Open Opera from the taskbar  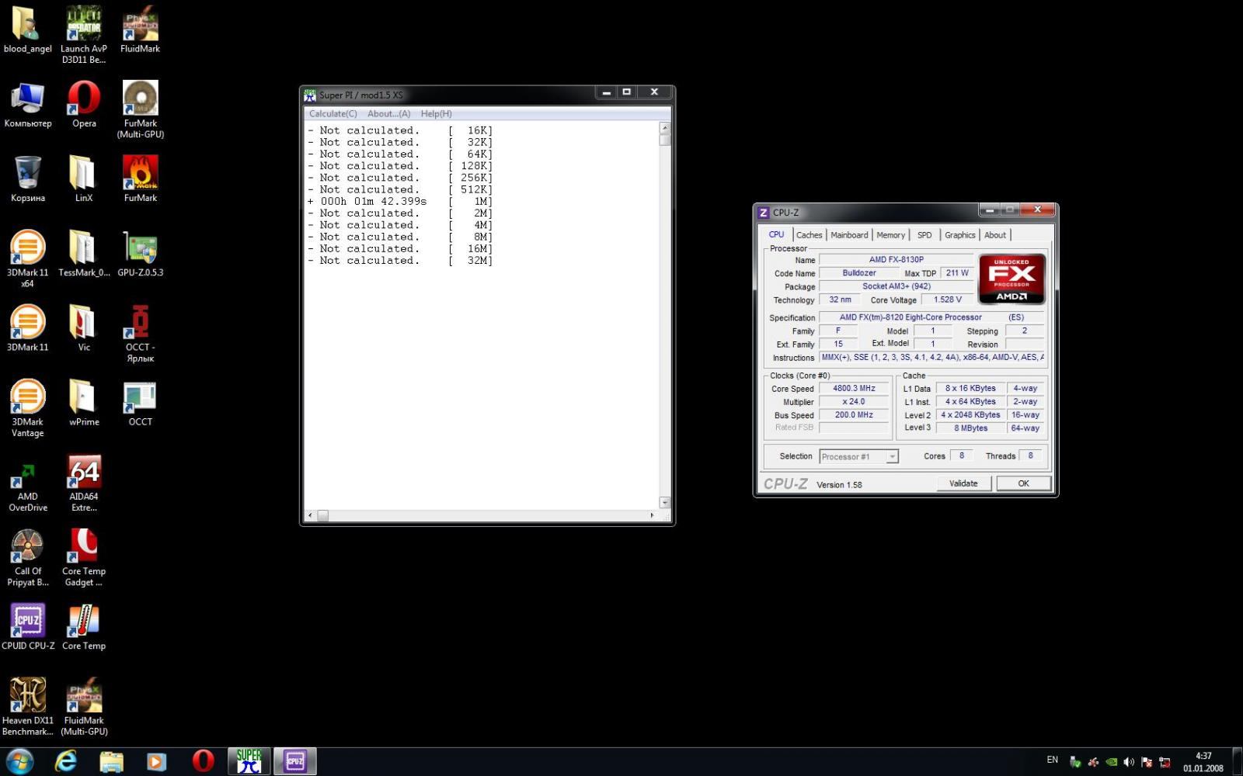203,761
